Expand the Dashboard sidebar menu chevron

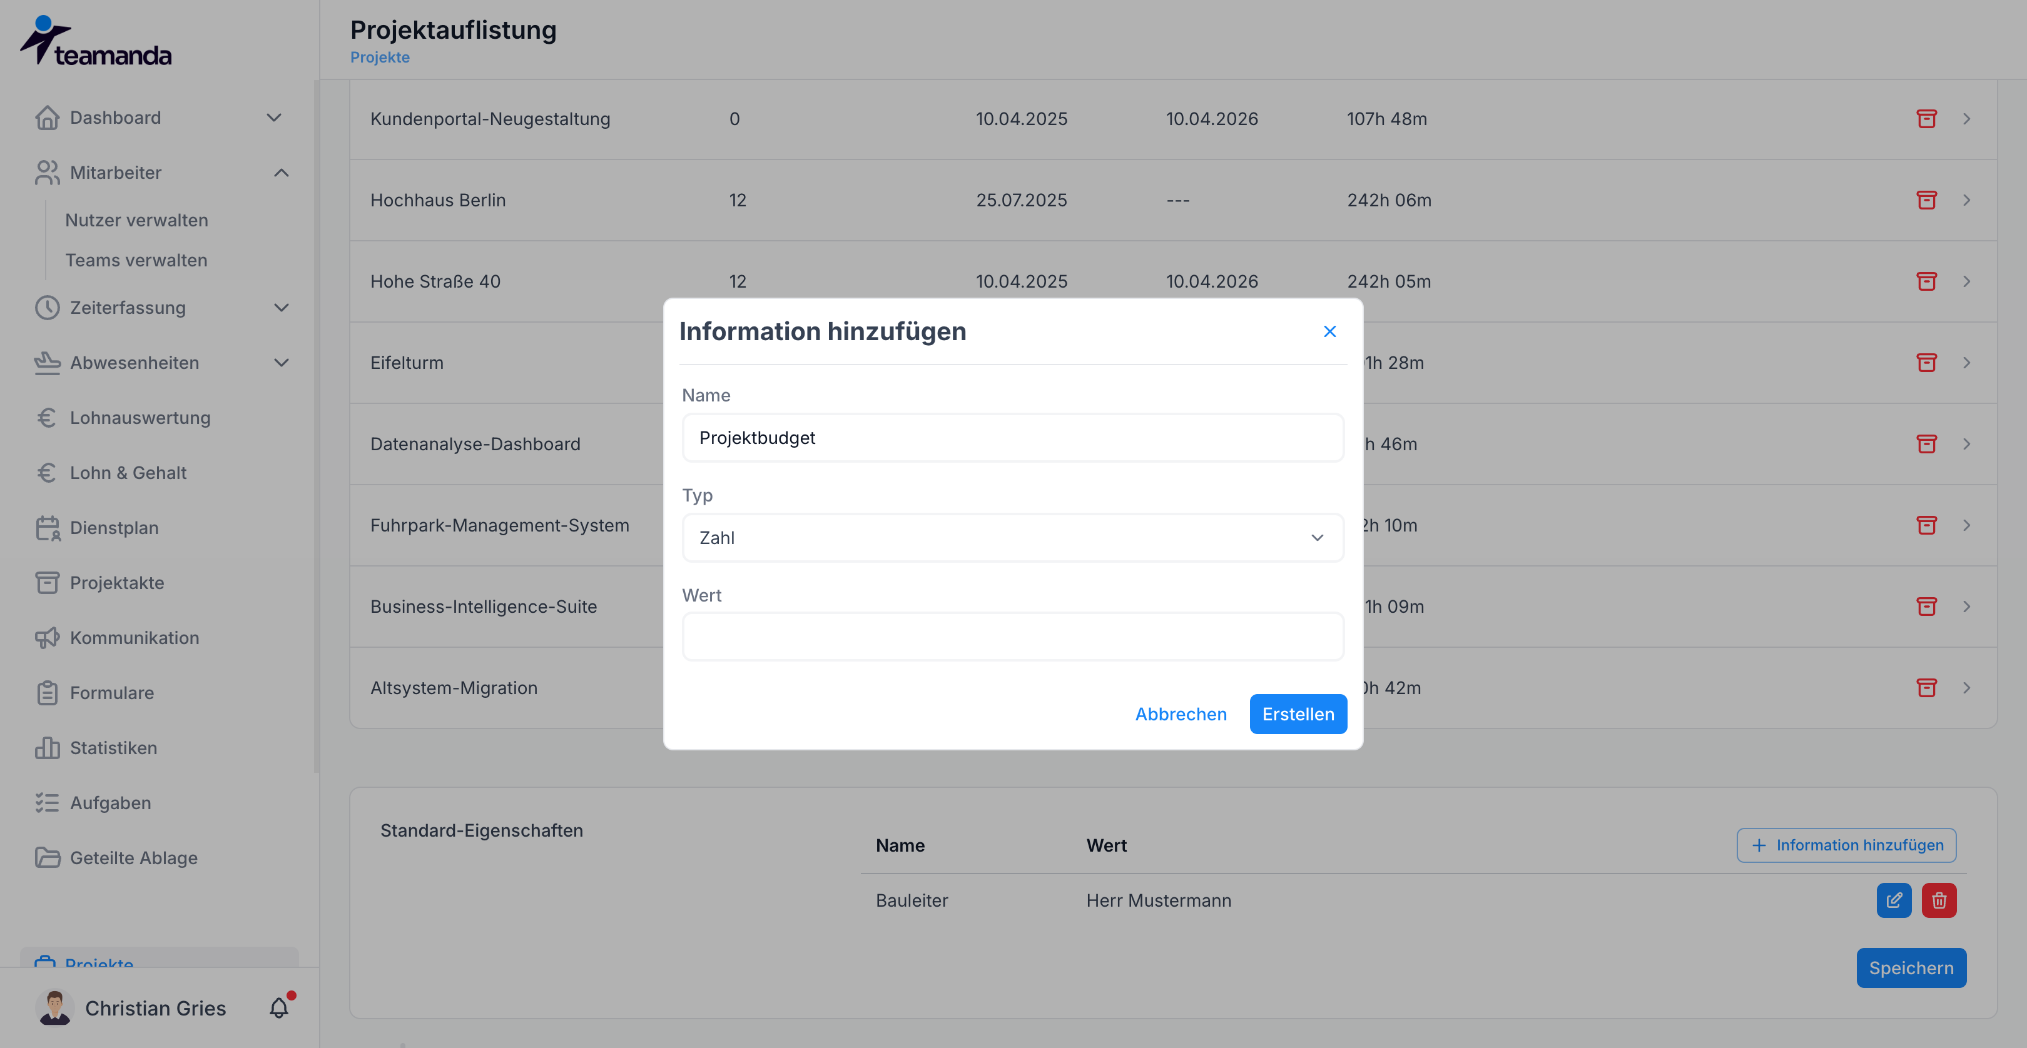coord(274,118)
